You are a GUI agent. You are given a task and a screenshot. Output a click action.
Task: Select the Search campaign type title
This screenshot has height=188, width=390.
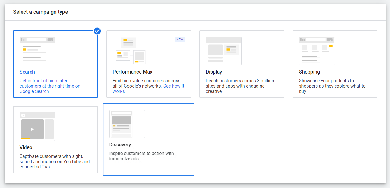[27, 72]
